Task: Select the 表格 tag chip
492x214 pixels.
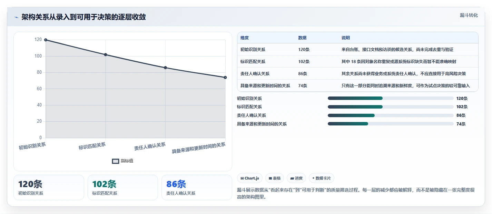Action: [275, 178]
